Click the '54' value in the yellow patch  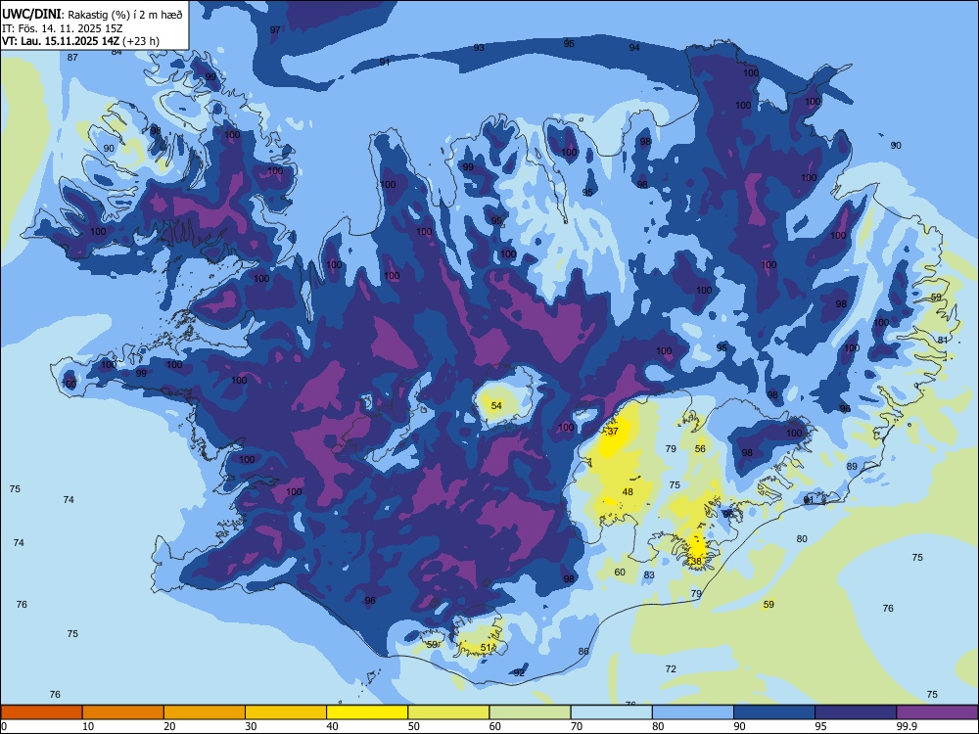tap(496, 406)
